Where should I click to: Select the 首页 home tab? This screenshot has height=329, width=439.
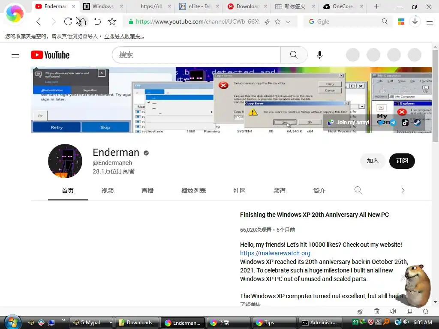coord(68,191)
